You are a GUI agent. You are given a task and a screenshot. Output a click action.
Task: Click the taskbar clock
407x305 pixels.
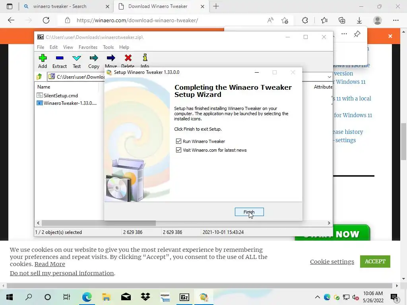[373, 297]
